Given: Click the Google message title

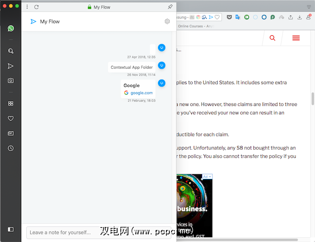Looking at the screenshot, I should pyautogui.click(x=132, y=86).
